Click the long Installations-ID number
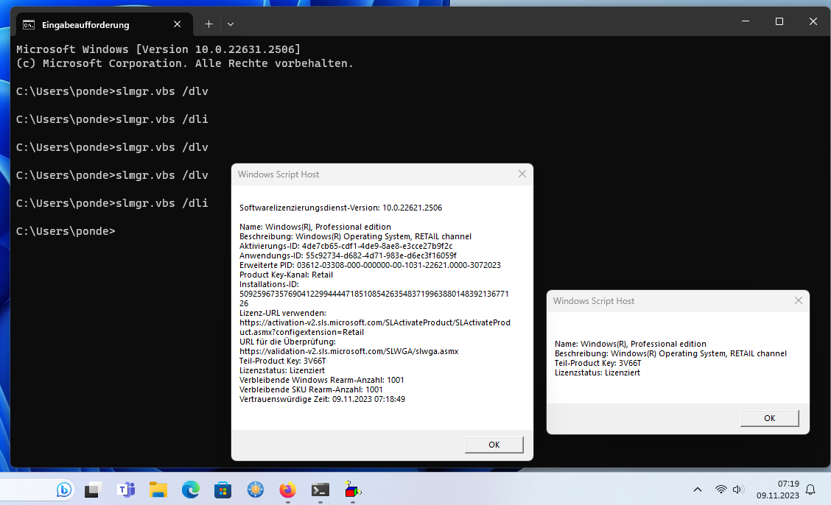This screenshot has width=831, height=505. click(374, 299)
